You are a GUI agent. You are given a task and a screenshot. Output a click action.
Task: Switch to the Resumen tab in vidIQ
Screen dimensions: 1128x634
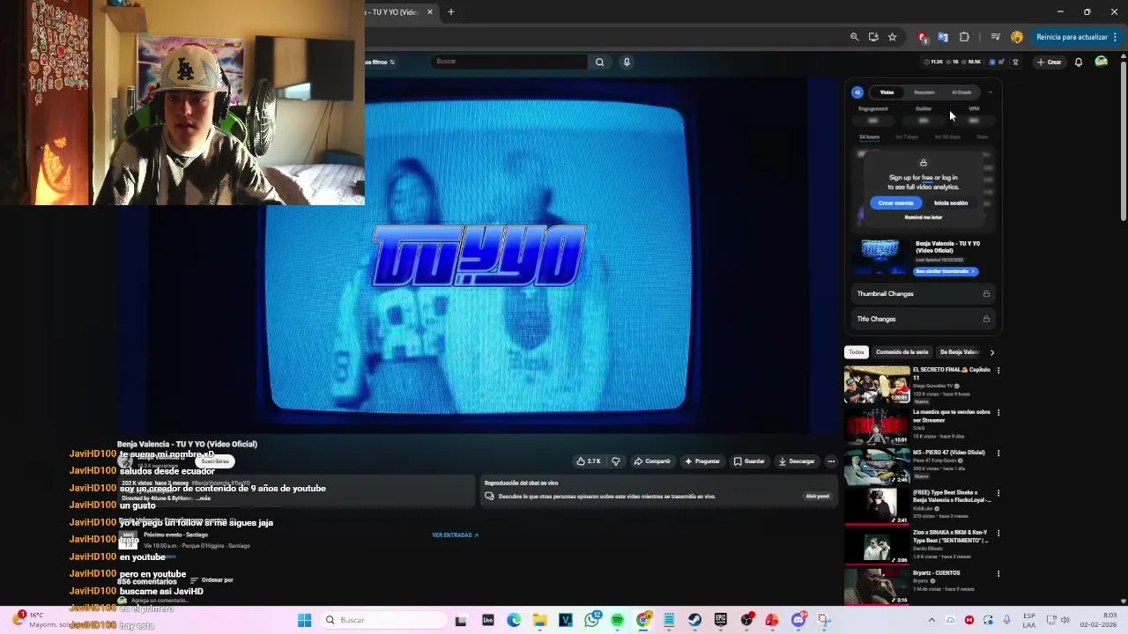point(924,92)
